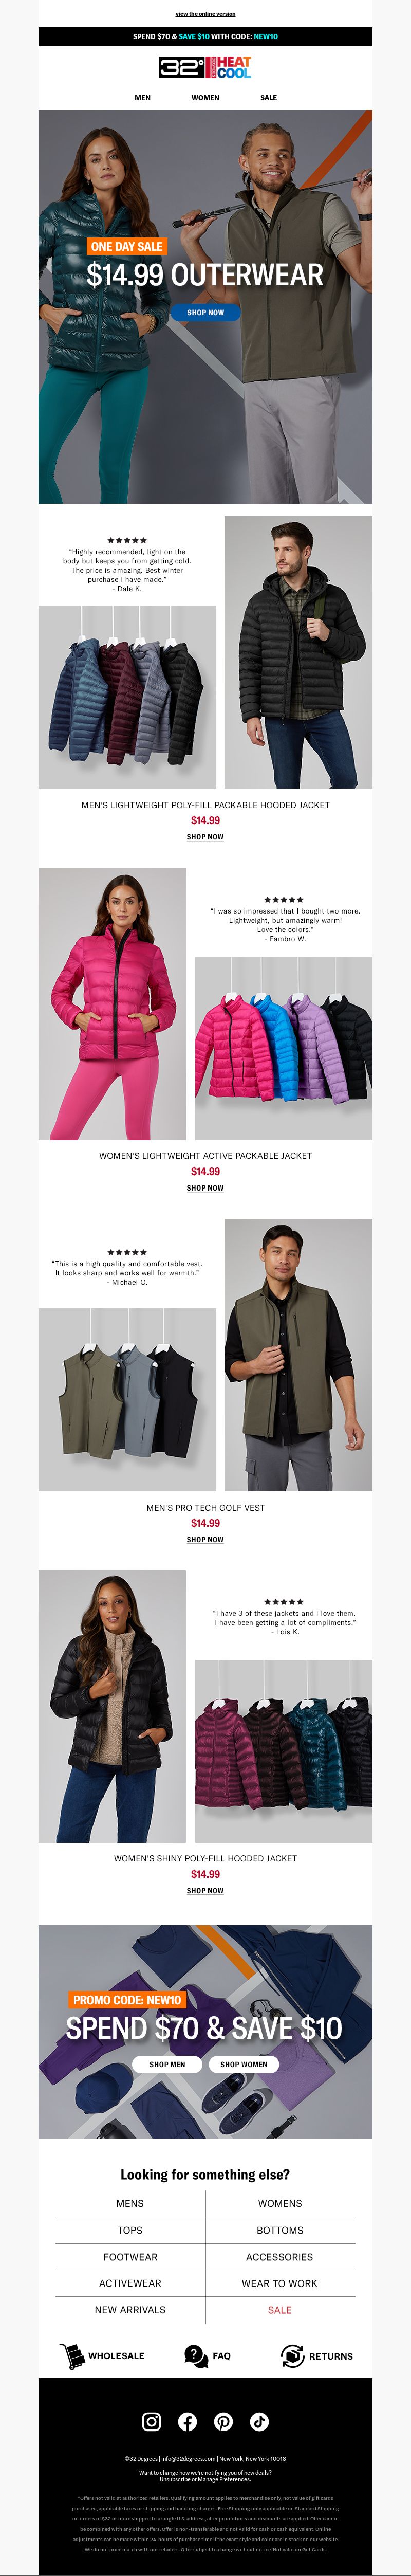Click the Returns circular arrows icon
Screen dimensions: 411x2576
tap(292, 2356)
